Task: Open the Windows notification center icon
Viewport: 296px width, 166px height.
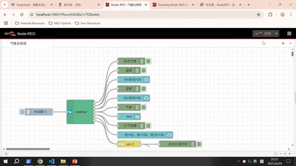Action: 288,161
